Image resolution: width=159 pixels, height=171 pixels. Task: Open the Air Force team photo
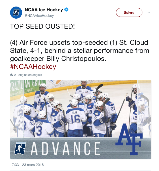[x=81, y=119]
